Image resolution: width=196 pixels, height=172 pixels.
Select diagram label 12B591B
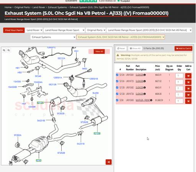pyautogui.click(x=93, y=79)
